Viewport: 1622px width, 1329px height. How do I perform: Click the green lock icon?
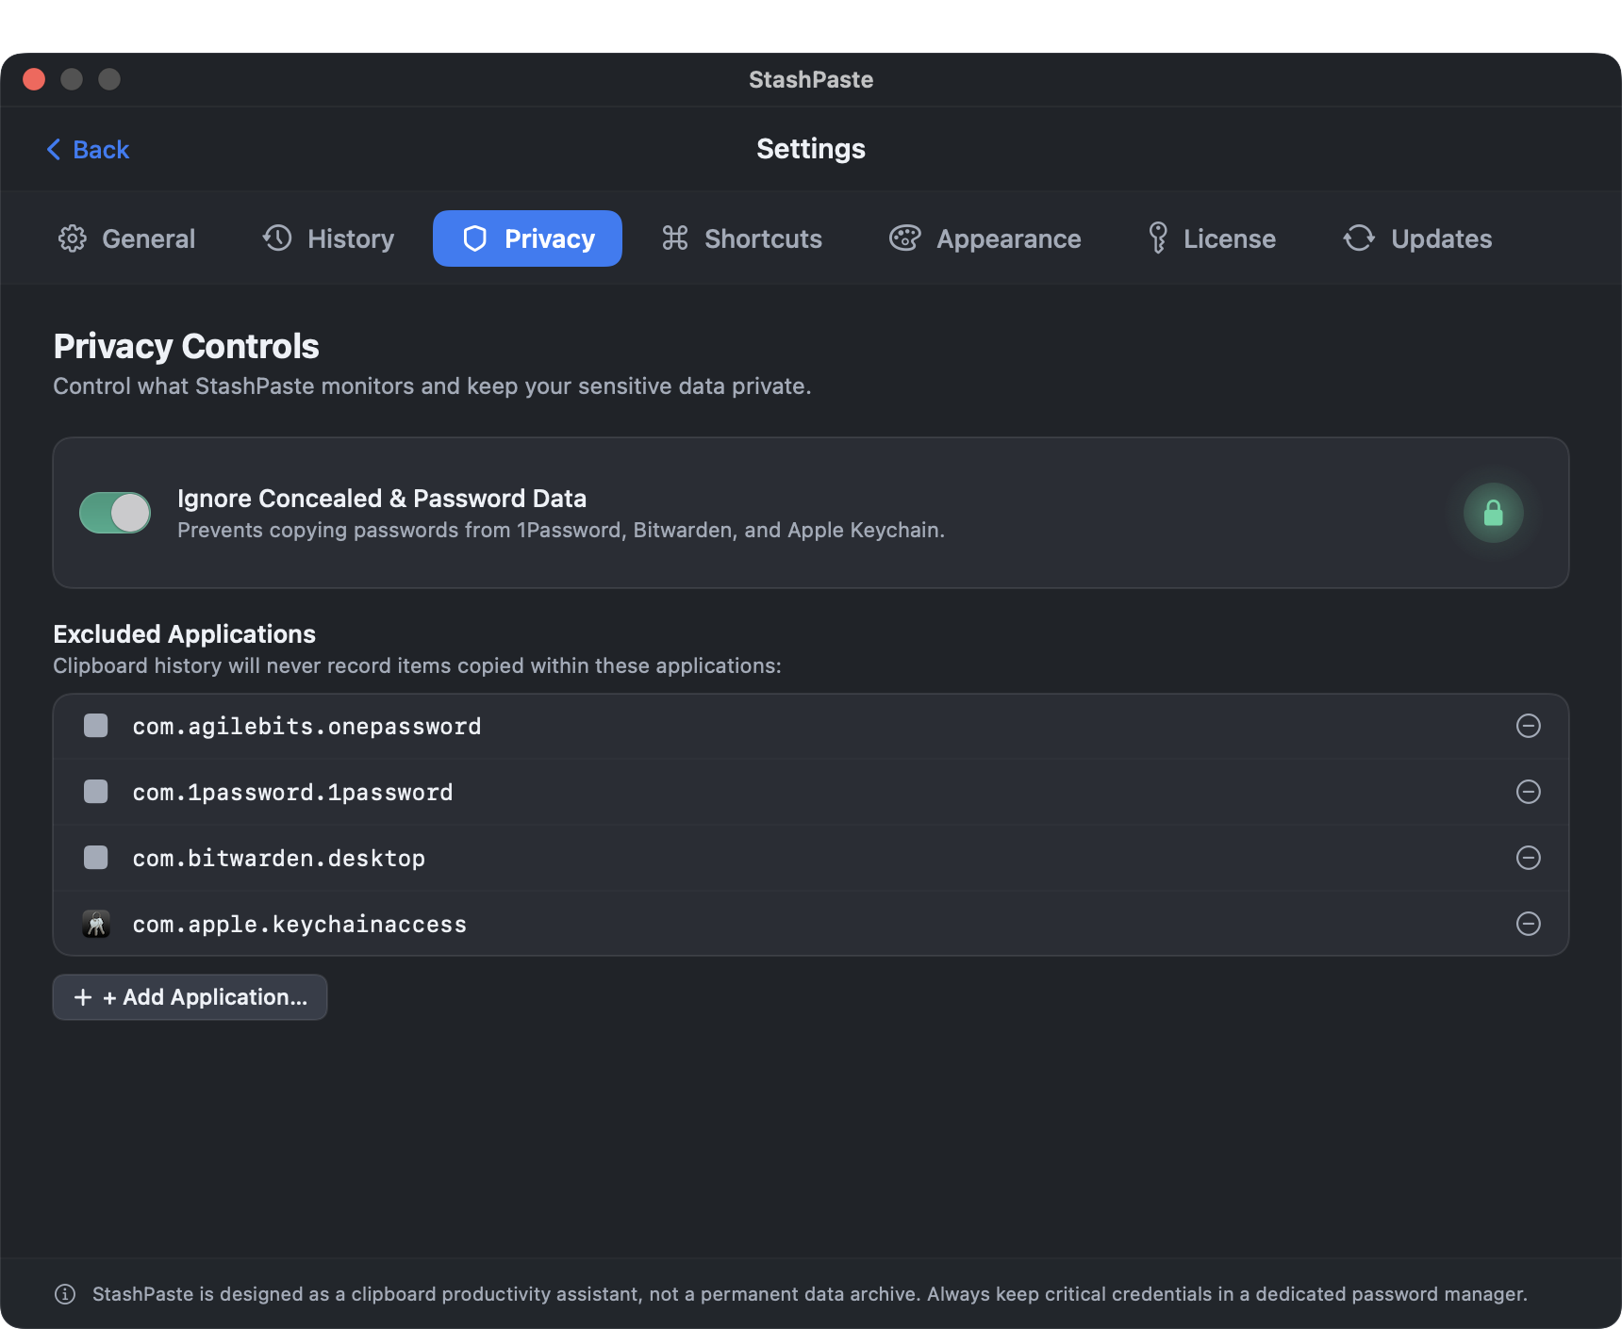tap(1493, 513)
